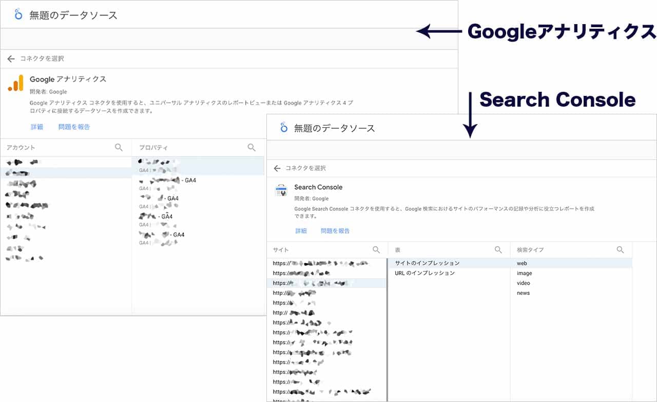657x402 pixels.
Task: Select image search type
Action: [571, 273]
